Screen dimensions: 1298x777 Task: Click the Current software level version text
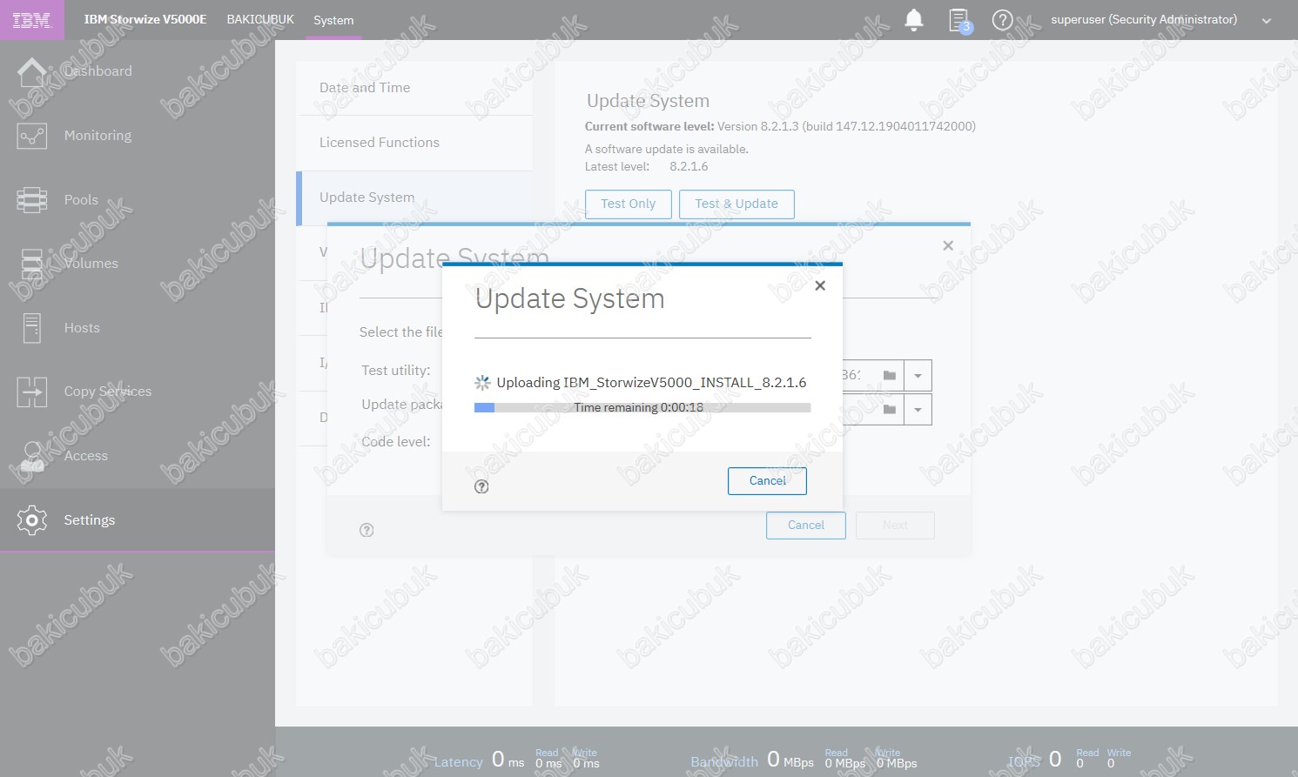tap(780, 126)
